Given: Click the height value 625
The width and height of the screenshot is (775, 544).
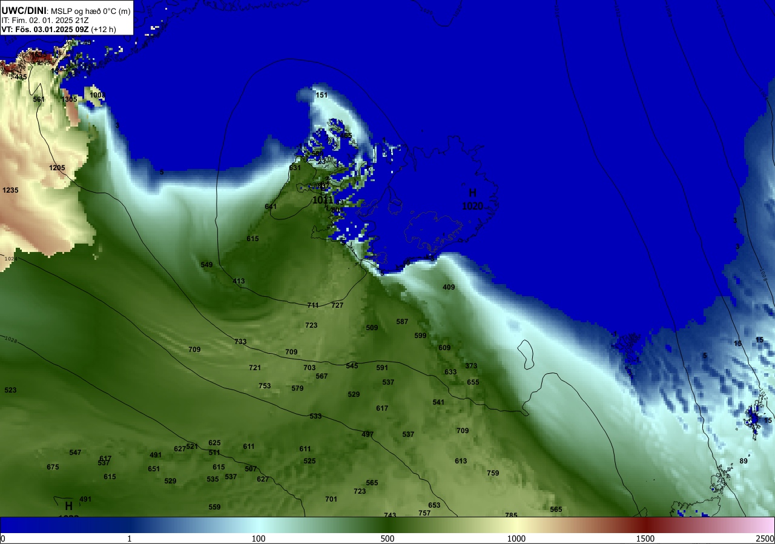Looking at the screenshot, I should coord(214,443).
